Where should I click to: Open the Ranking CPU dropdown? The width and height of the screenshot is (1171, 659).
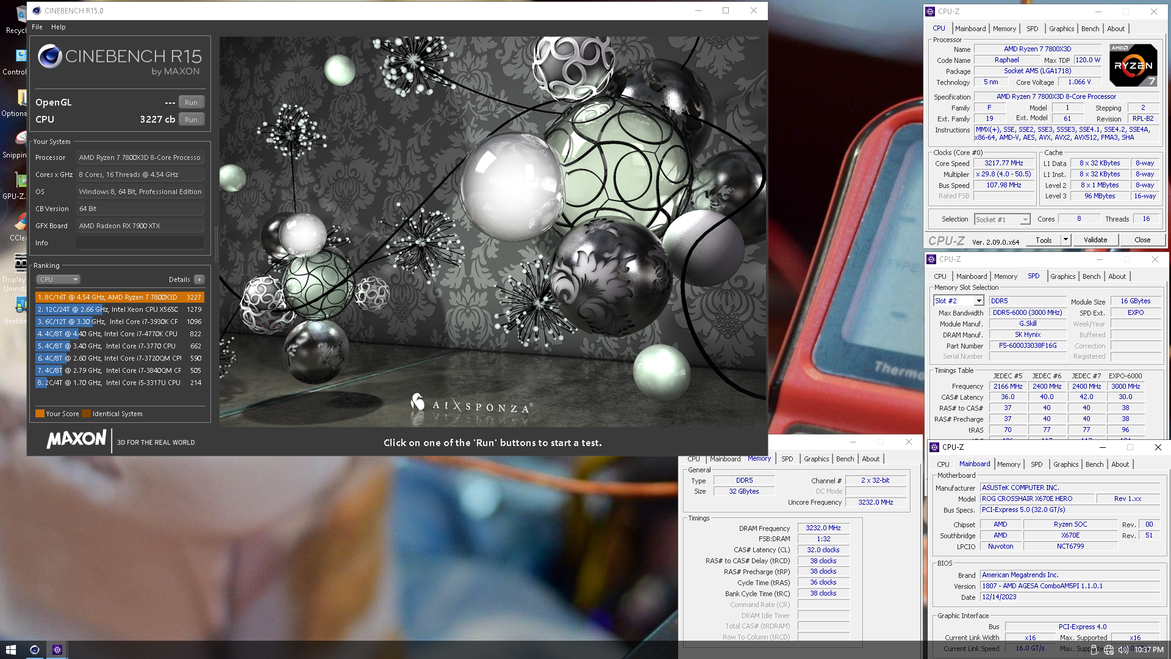[59, 279]
